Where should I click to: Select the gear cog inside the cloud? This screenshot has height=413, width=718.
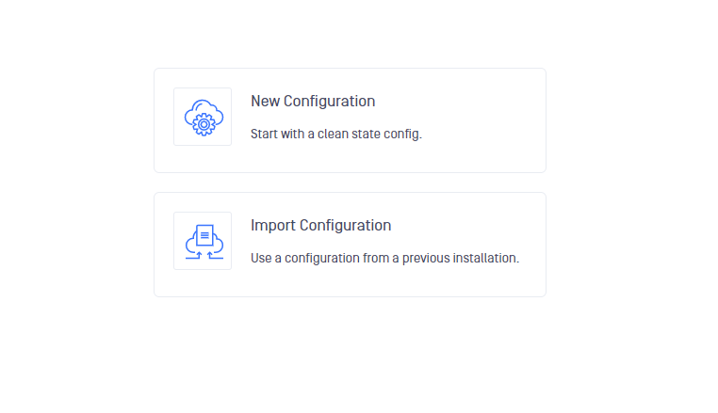[204, 124]
